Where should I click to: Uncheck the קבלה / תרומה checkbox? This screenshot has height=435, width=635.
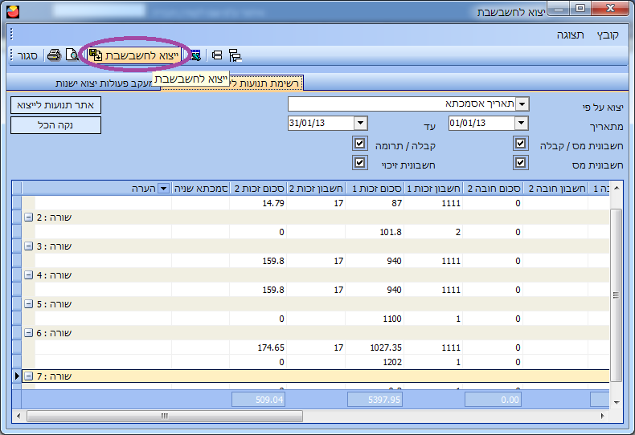click(359, 144)
